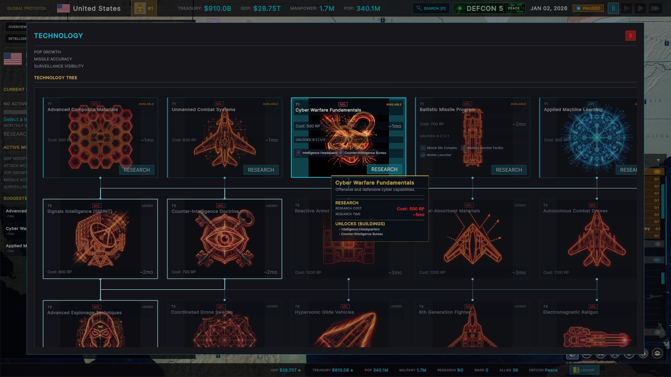Image resolution: width=671 pixels, height=377 pixels.
Task: Select the highlighted globe map mode icon
Action: point(572,356)
